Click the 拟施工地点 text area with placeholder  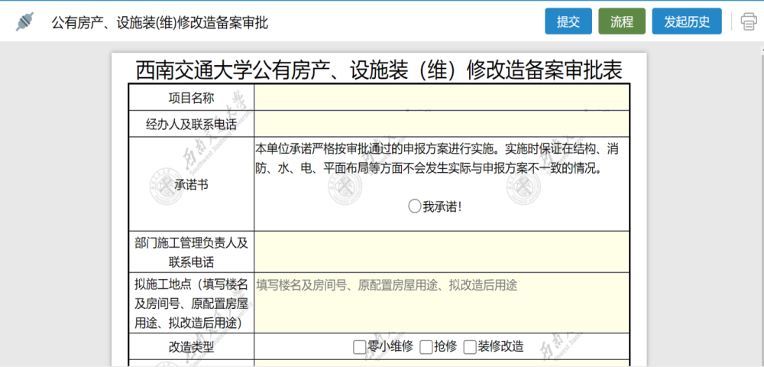click(x=442, y=303)
